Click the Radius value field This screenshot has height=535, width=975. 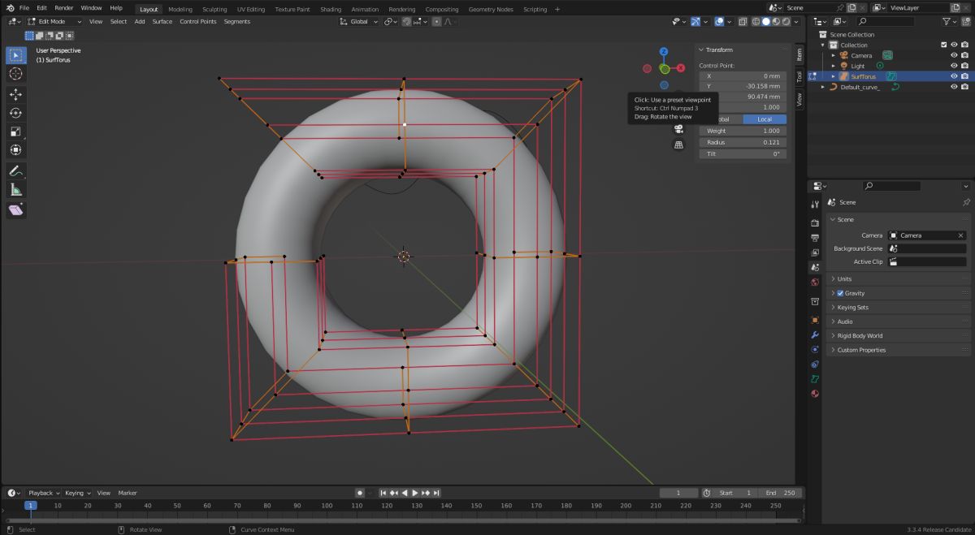click(x=743, y=142)
